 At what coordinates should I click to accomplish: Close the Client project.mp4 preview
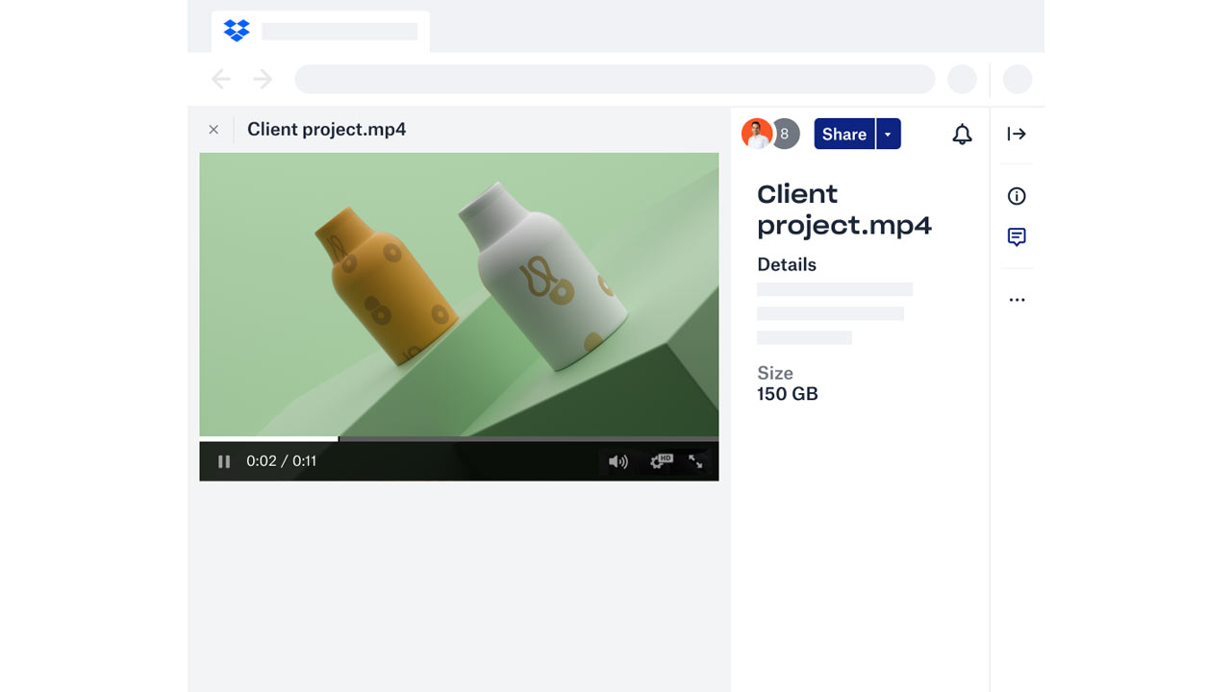click(214, 130)
